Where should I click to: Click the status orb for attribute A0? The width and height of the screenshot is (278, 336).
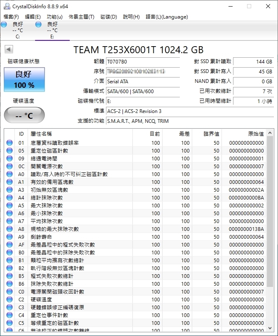click(x=9, y=174)
